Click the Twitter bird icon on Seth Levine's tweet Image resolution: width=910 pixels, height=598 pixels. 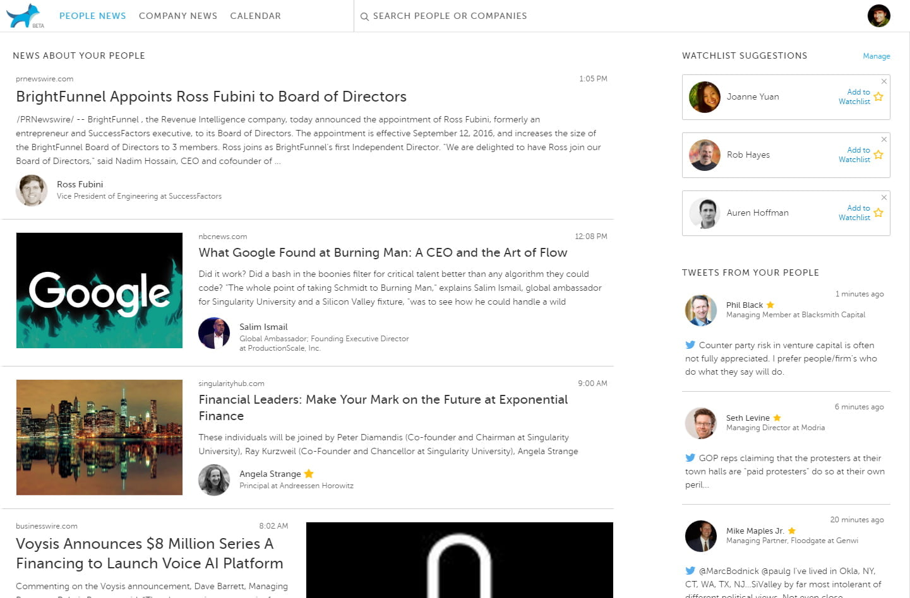pyautogui.click(x=690, y=458)
